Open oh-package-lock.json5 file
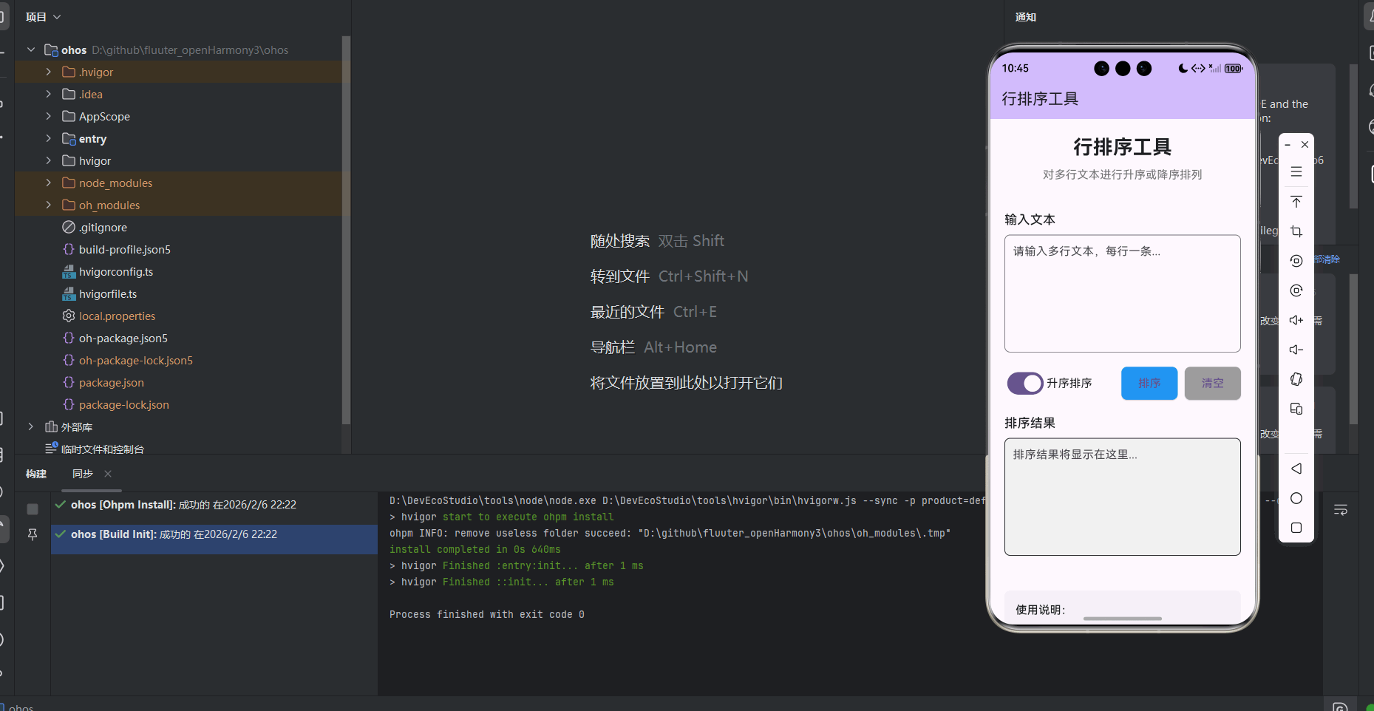 [135, 360]
